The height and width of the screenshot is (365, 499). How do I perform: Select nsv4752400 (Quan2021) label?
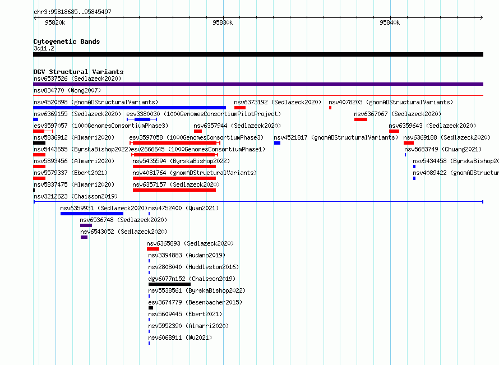point(184,208)
